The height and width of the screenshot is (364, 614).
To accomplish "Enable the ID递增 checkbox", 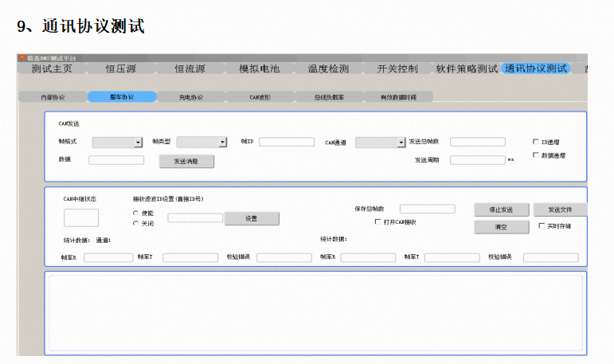I will click(x=535, y=142).
